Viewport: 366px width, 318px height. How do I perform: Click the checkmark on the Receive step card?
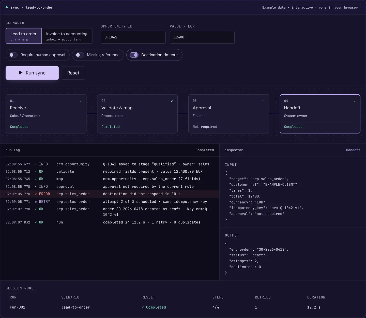pyautogui.click(x=81, y=101)
